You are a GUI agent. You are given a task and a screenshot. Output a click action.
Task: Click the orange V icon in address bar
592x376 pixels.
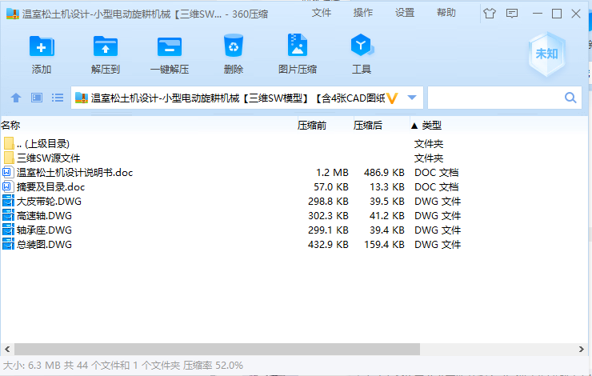pos(392,98)
